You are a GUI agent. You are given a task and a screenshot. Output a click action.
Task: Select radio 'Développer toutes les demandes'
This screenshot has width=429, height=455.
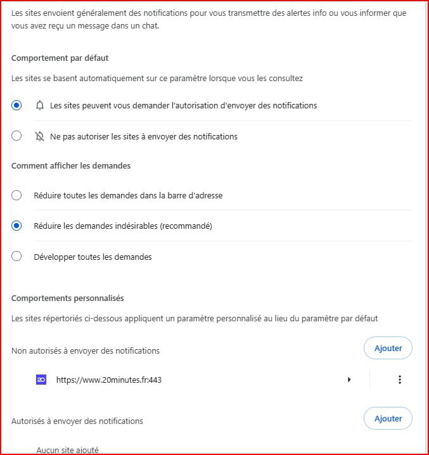pos(17,257)
